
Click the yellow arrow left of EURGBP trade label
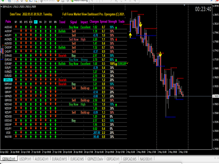pos(115,64)
